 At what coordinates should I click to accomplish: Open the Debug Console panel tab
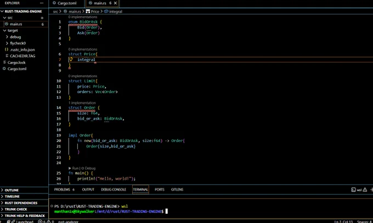click(x=114, y=190)
